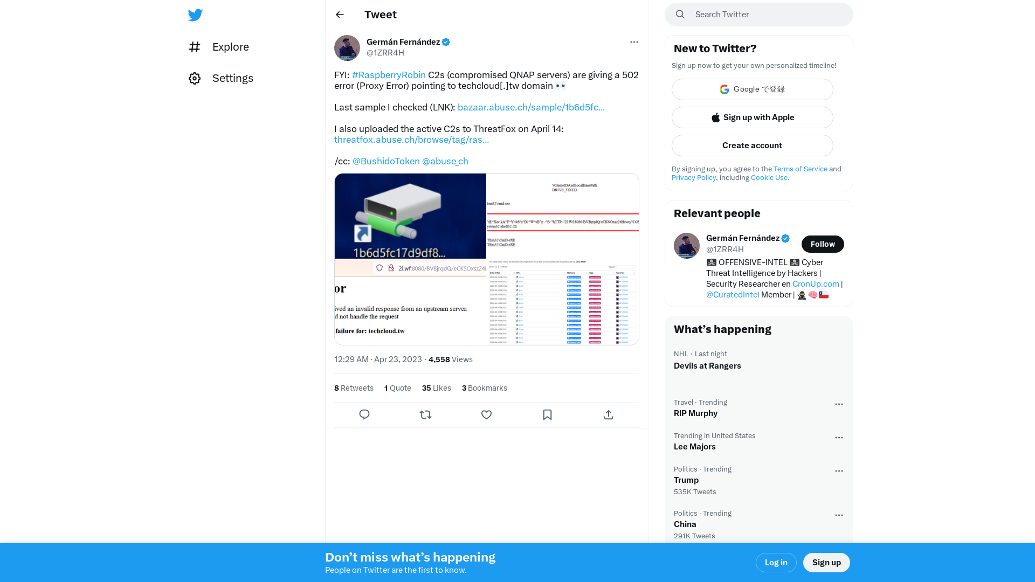Click the #RaspberryRobin hashtag link

click(x=389, y=74)
